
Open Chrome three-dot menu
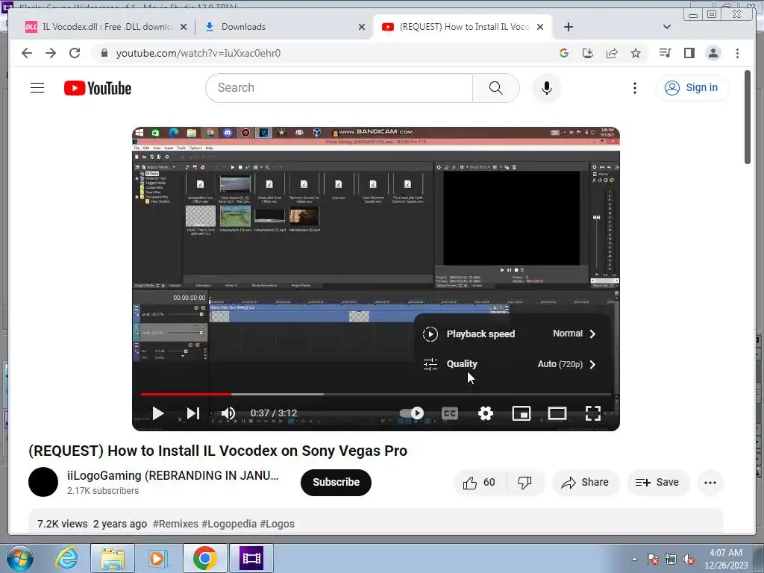coord(737,53)
